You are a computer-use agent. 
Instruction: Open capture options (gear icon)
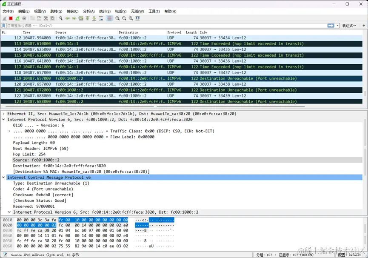[24, 18]
